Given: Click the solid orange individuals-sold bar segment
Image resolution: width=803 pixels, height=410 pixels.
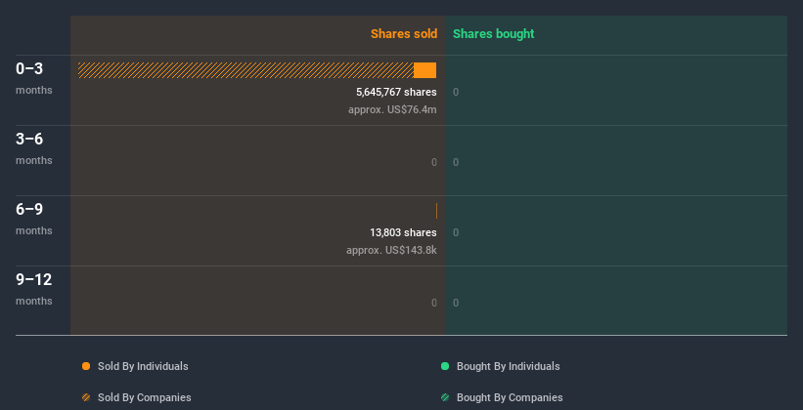Looking at the screenshot, I should 425,70.
